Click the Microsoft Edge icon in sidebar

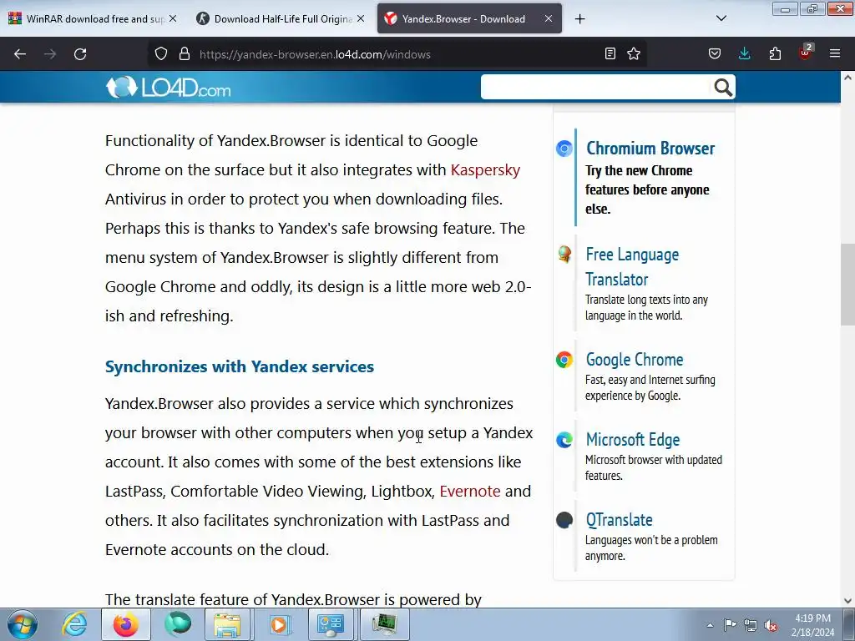click(564, 439)
